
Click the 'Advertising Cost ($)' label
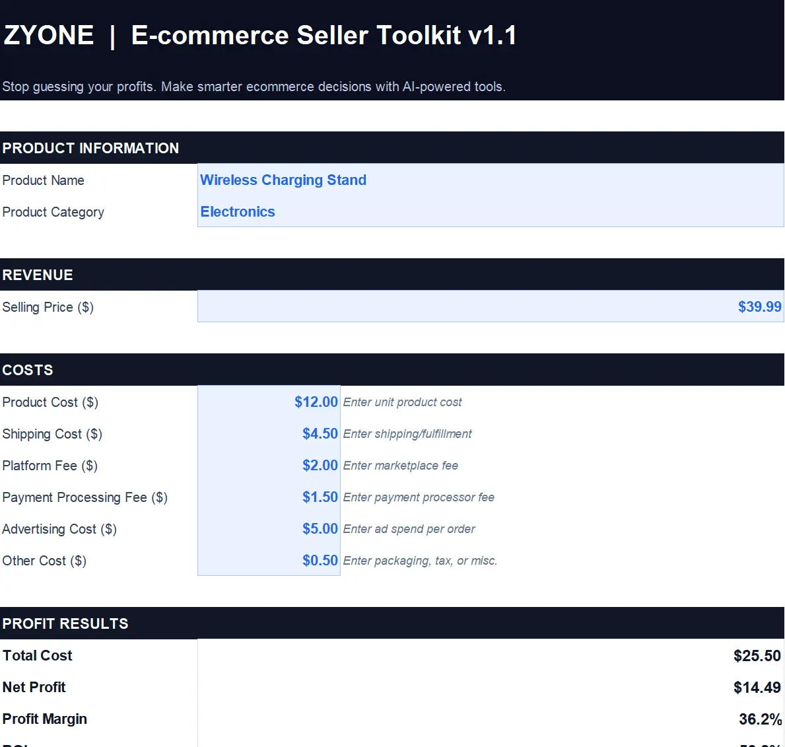tap(59, 529)
